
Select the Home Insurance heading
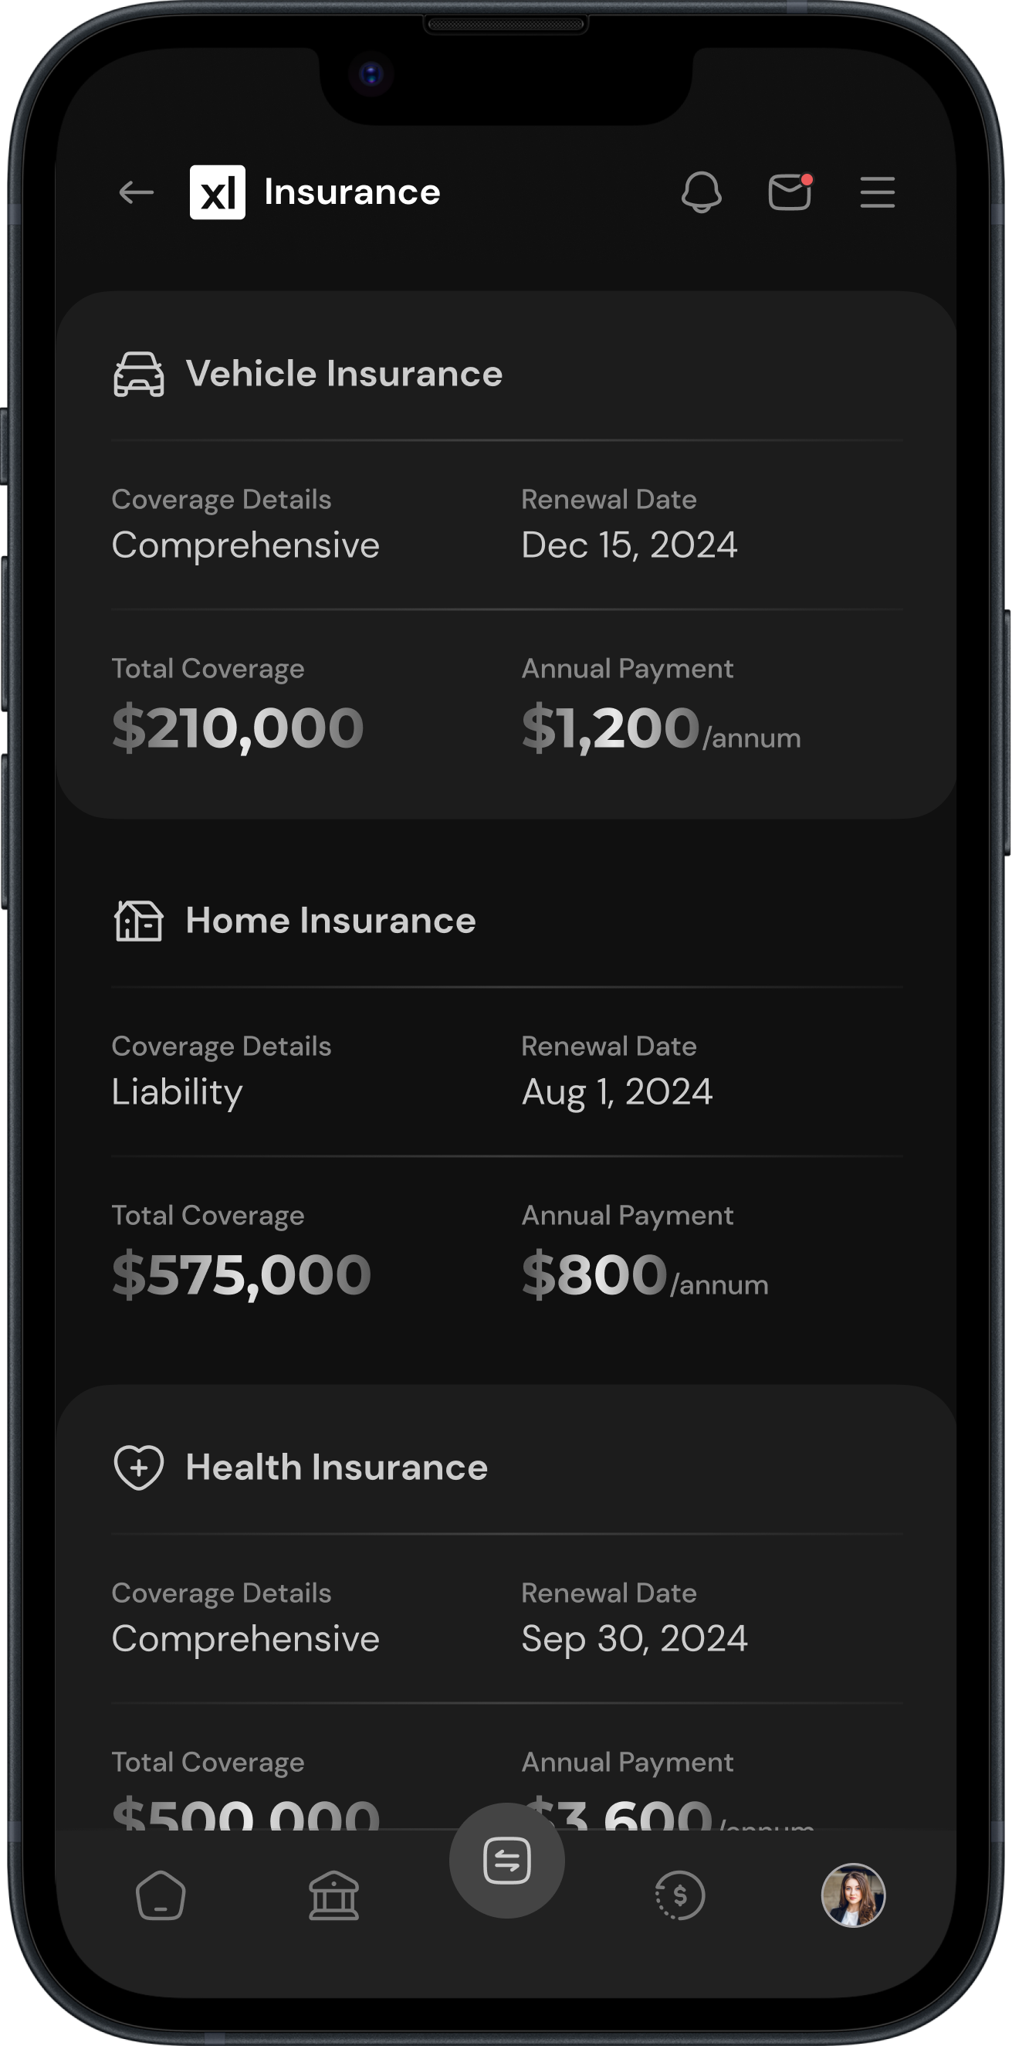click(x=331, y=921)
